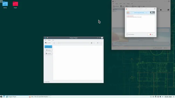Pin Dragon Player window on all desktops
175x98 pixels.
[47, 38]
